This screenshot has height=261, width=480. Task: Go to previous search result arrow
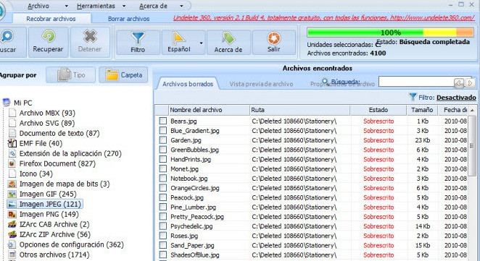tap(458, 82)
